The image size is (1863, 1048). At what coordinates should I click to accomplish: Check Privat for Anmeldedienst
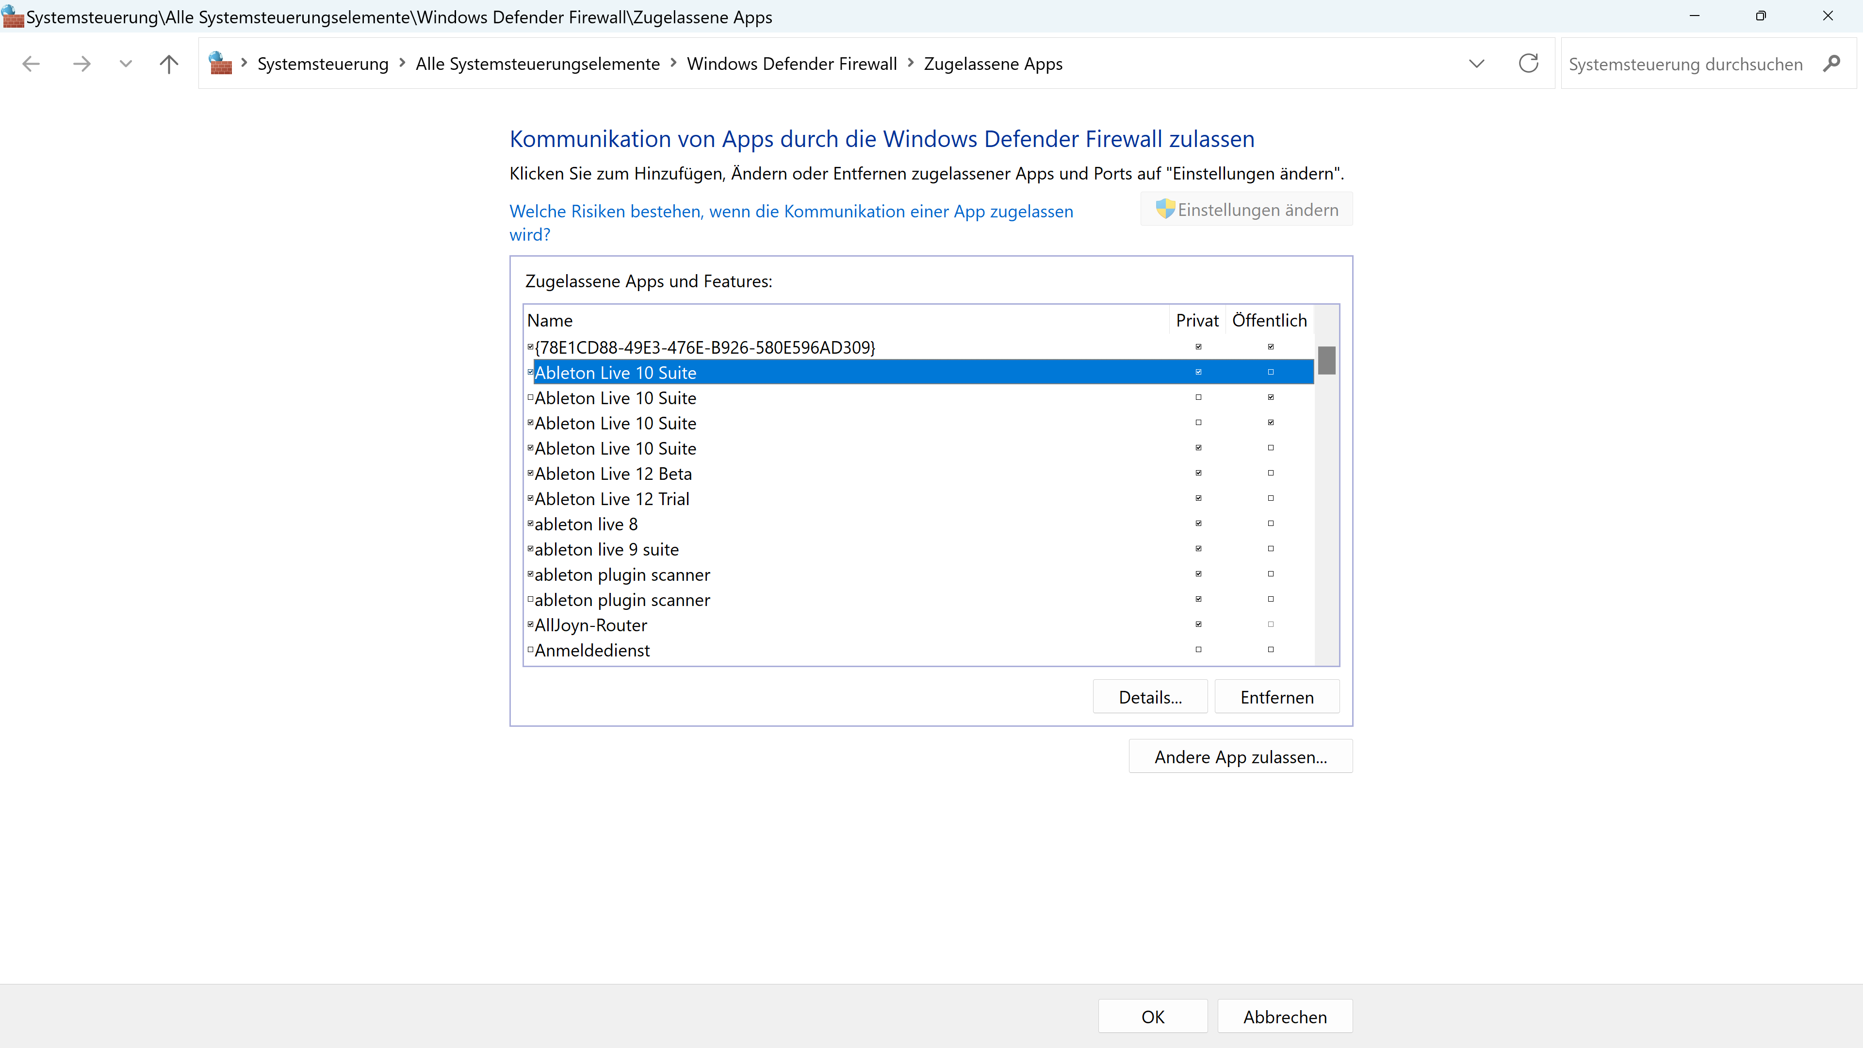pyautogui.click(x=1198, y=650)
